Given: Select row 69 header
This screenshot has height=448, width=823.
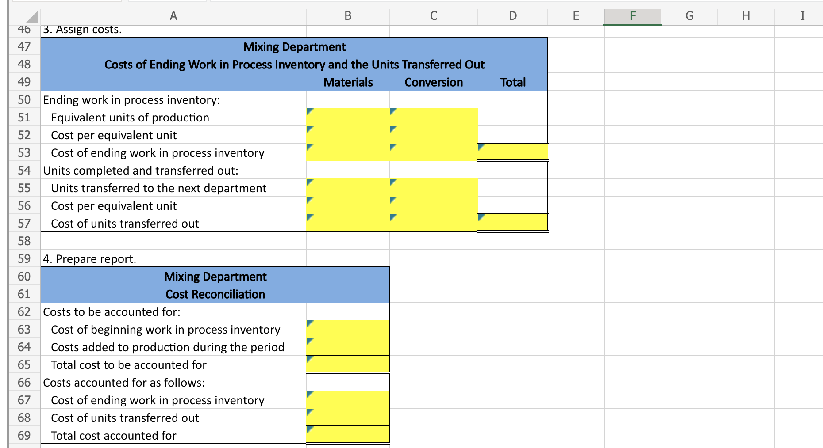Looking at the screenshot, I should pos(24,435).
